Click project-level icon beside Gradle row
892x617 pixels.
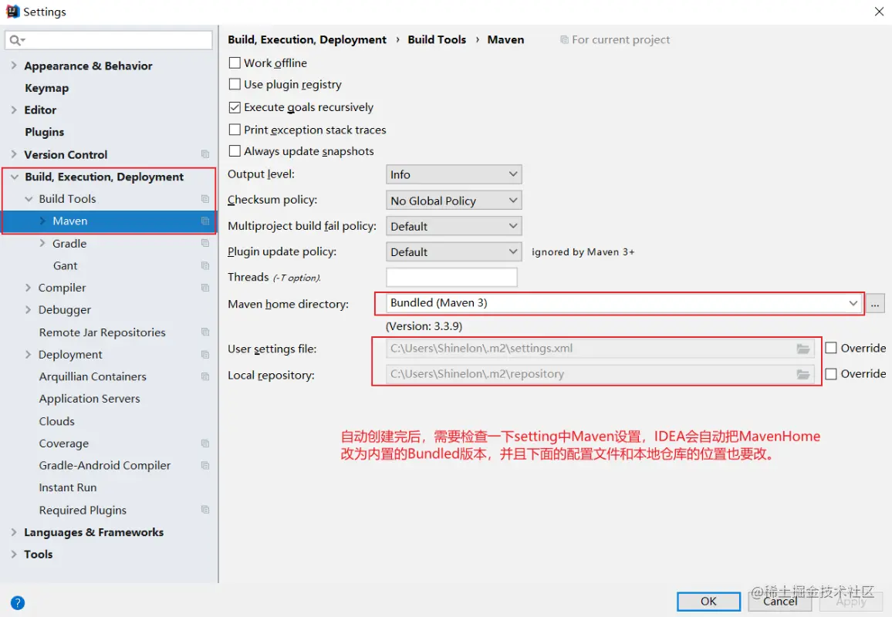205,244
